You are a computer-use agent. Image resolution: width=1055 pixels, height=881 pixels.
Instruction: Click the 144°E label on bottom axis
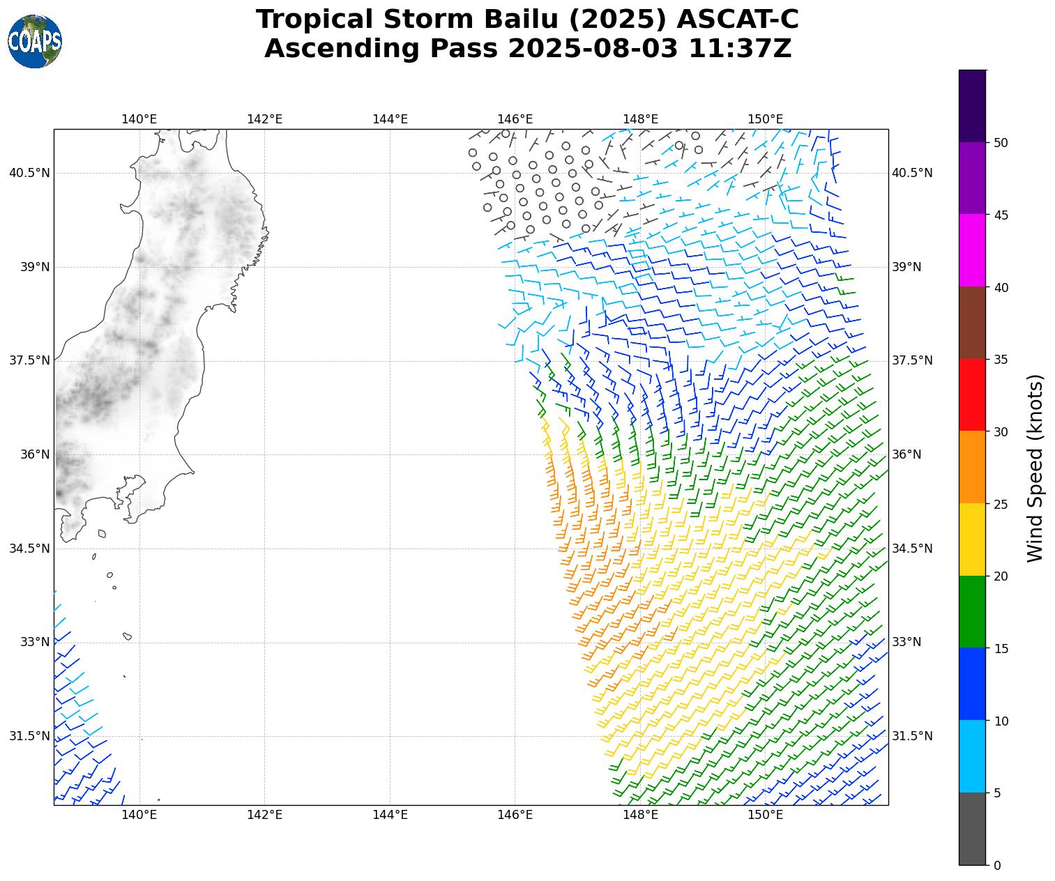pos(390,815)
